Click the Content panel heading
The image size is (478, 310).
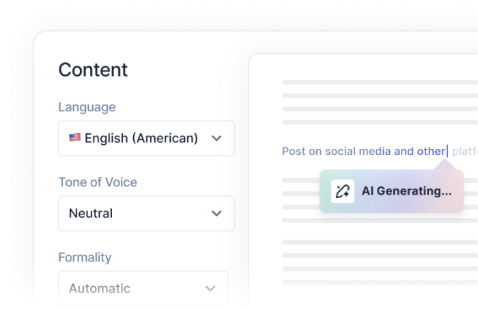[x=93, y=70]
